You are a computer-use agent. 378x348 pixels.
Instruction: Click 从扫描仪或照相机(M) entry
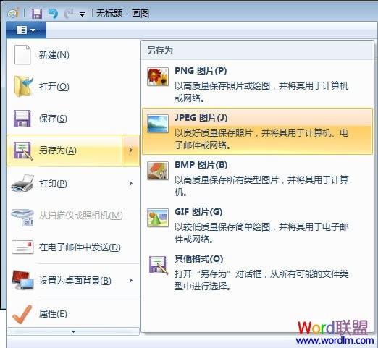pyautogui.click(x=73, y=216)
